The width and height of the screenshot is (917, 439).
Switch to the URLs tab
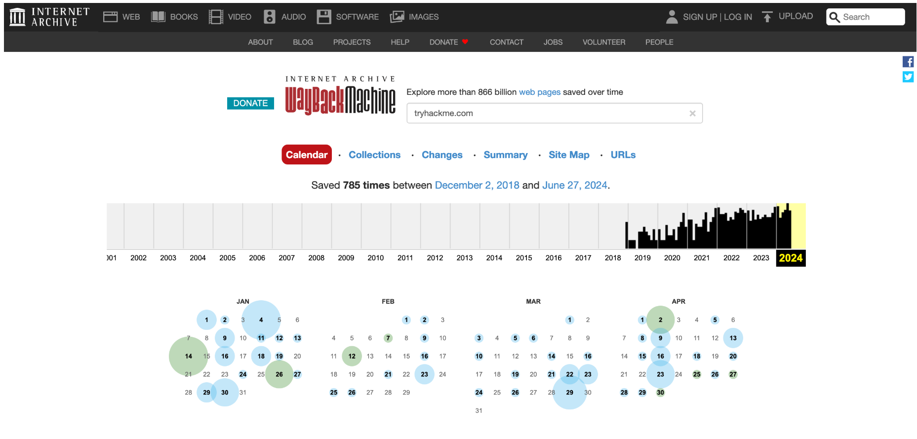pos(623,155)
